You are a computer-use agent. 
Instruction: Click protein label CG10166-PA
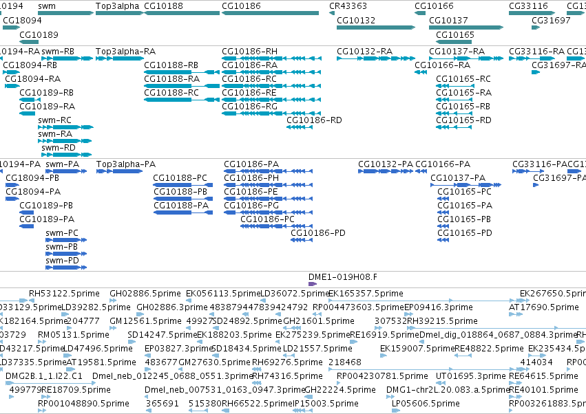(443, 164)
